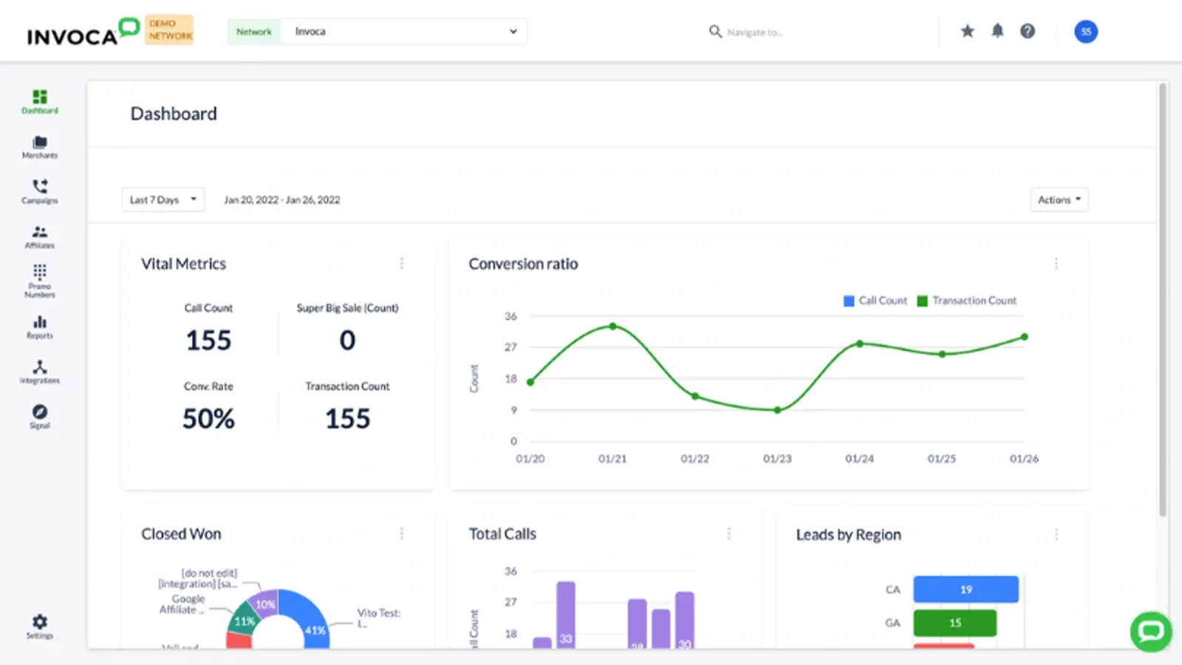Viewport: 1182px width, 665px height.
Task: Open the Last 7 Days dropdown
Action: 163,199
